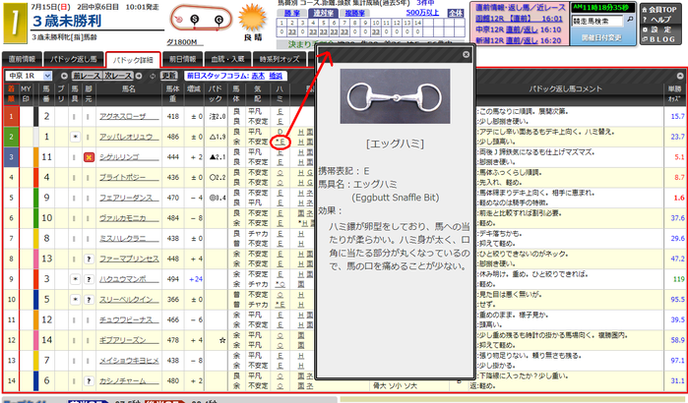Click the question mark icon for ハクユウマンボ
Viewport: 688px width, 403px height.
(89, 279)
